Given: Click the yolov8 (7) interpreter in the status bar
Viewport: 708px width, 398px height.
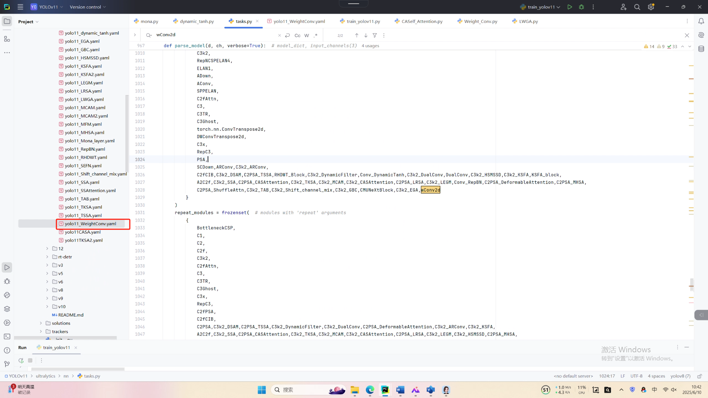Looking at the screenshot, I should [680, 376].
